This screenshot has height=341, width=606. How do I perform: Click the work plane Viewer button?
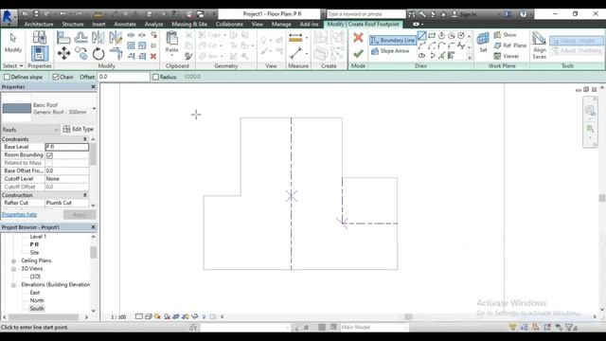[x=507, y=56]
